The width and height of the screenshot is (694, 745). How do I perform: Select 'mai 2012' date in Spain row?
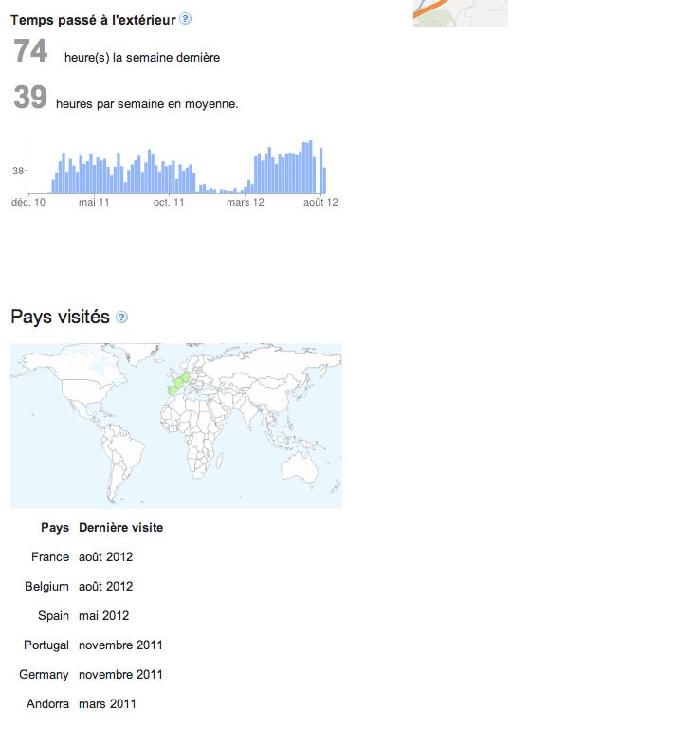[104, 616]
